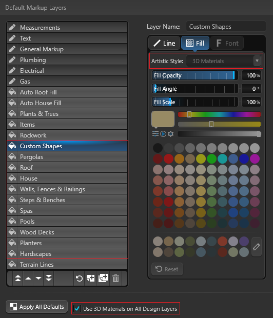
Task: Open color sliders options icon below swatch
Action: [155, 134]
